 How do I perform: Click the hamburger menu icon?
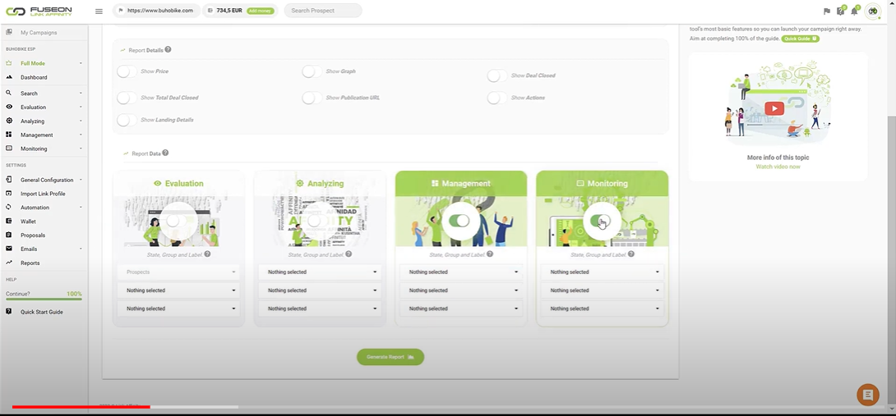99,11
